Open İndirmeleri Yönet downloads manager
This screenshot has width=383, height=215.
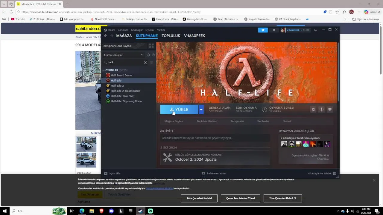214,173
